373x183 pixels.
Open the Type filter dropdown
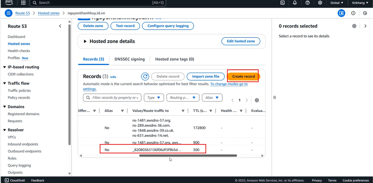tap(154, 98)
